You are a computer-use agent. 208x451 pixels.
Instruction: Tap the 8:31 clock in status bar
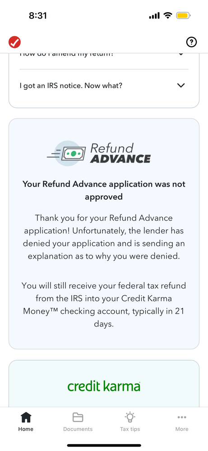[38, 15]
